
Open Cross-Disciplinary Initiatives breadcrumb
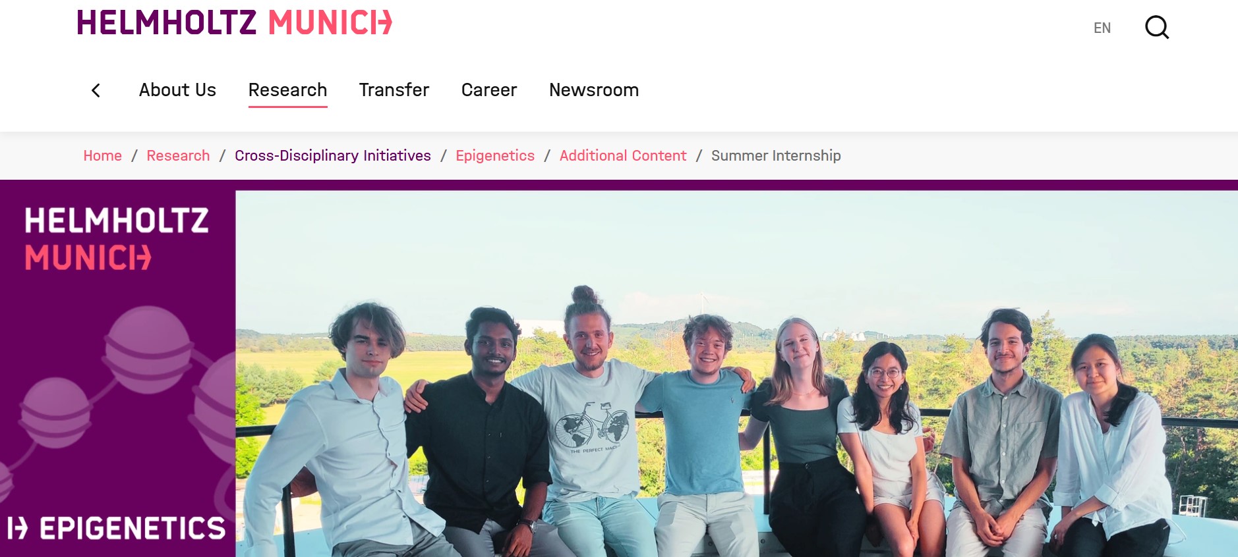(x=333, y=155)
